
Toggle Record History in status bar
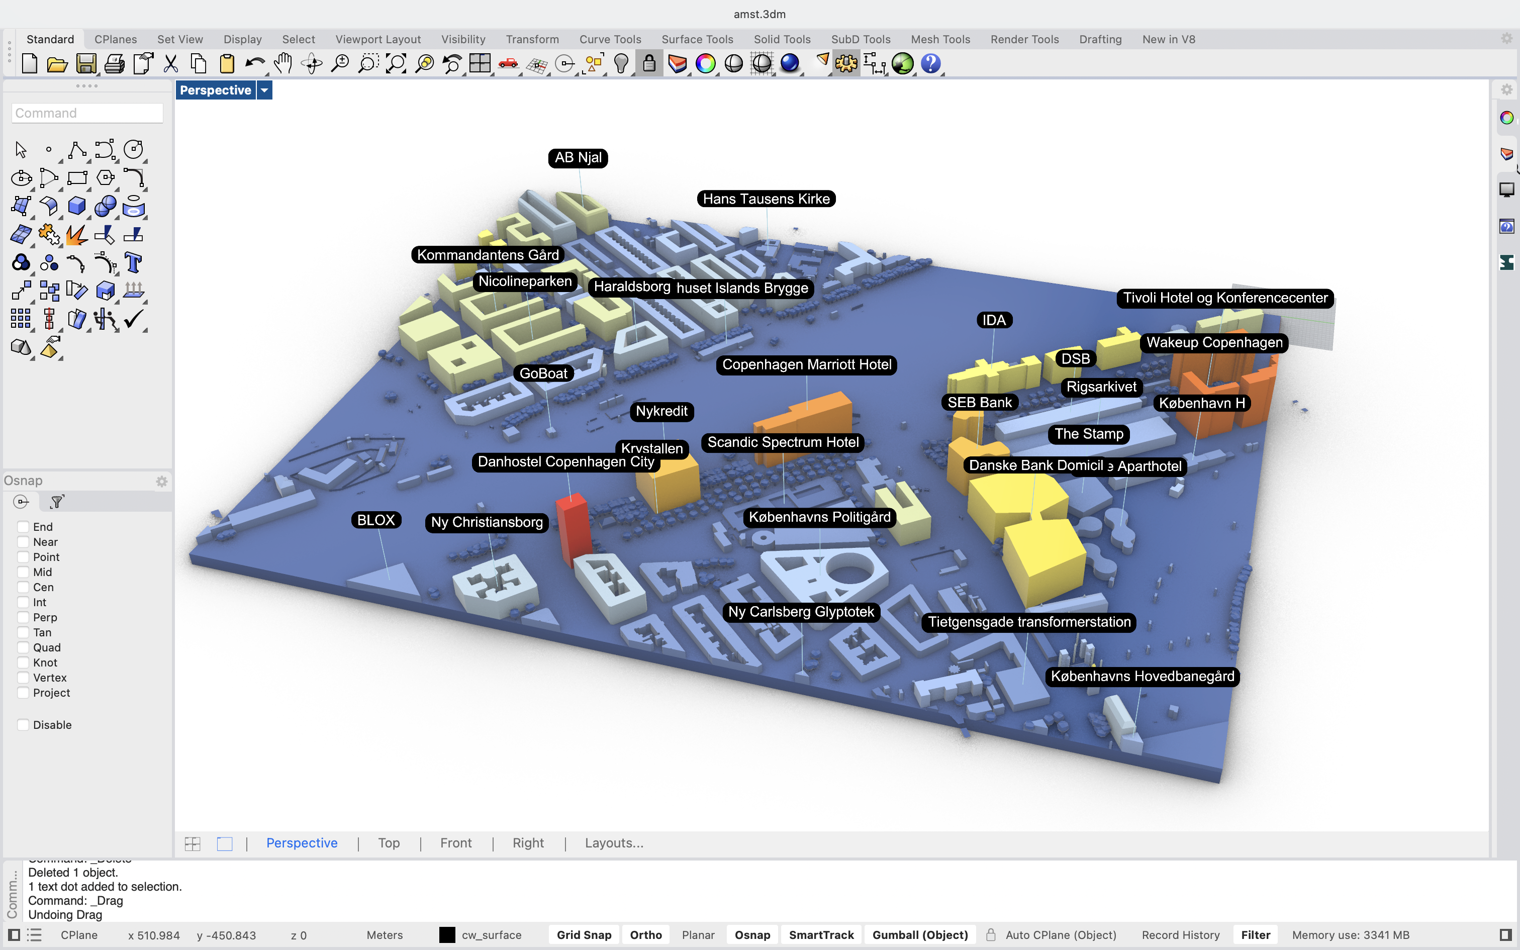coord(1180,935)
